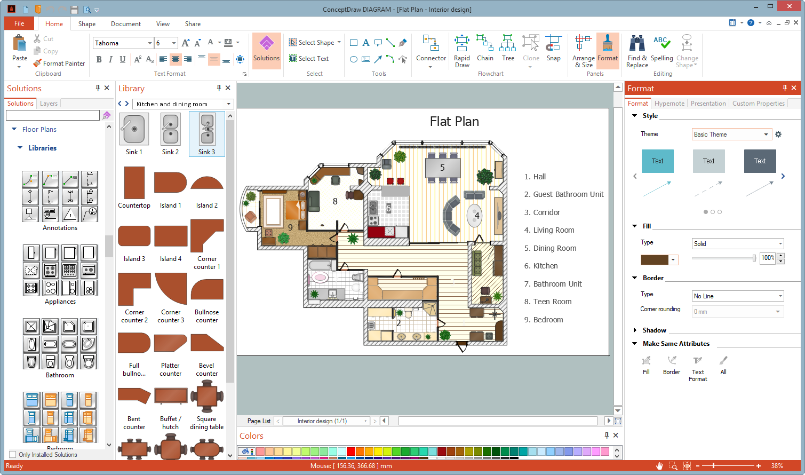Switch to the Layers tab
This screenshot has height=475, width=805.
click(49, 104)
